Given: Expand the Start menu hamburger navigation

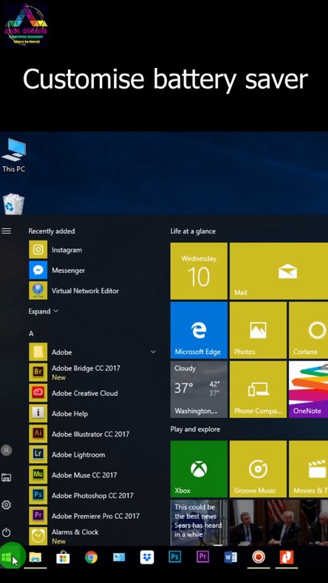Looking at the screenshot, I should pyautogui.click(x=6, y=232).
